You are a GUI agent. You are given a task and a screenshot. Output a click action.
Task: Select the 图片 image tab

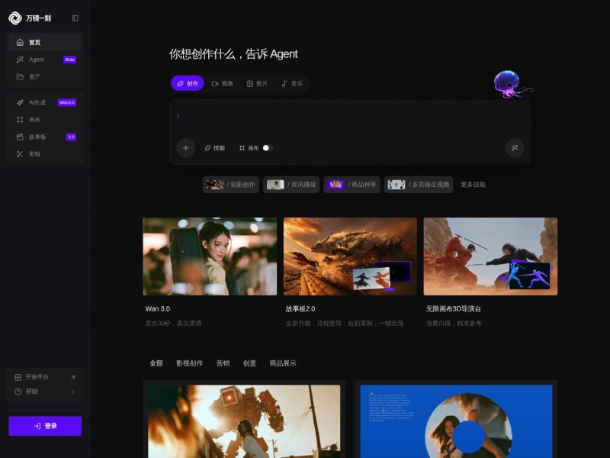tap(257, 83)
